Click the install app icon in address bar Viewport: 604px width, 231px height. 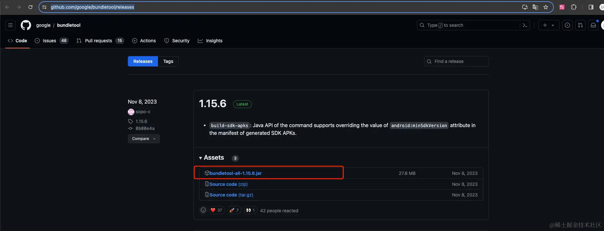[525, 7]
